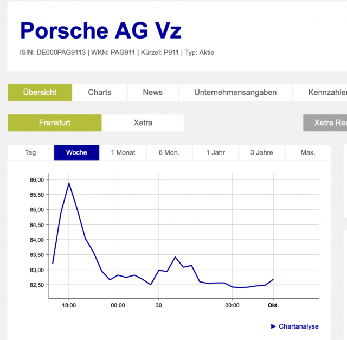Open the Unternehmensangaben tab
The image size is (347, 340).
(x=235, y=92)
